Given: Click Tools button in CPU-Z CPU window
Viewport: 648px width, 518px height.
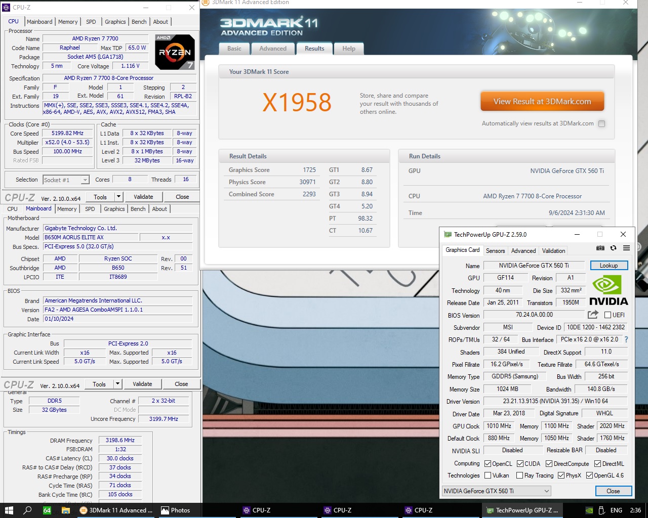Looking at the screenshot, I should click(x=100, y=197).
